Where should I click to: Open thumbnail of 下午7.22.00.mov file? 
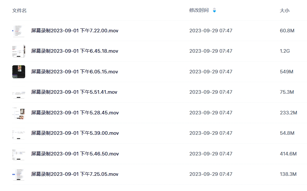coord(19,31)
